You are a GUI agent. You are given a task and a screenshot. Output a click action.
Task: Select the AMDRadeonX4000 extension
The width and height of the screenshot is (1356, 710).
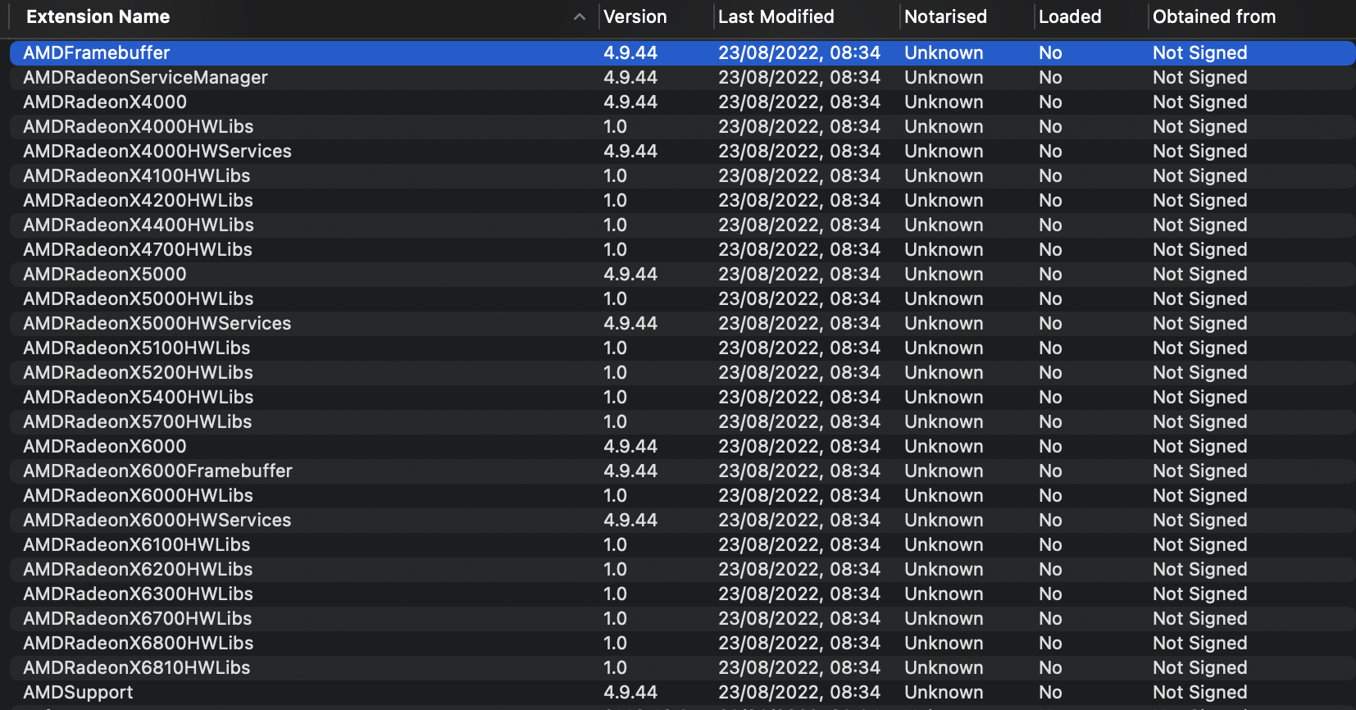(x=682, y=102)
